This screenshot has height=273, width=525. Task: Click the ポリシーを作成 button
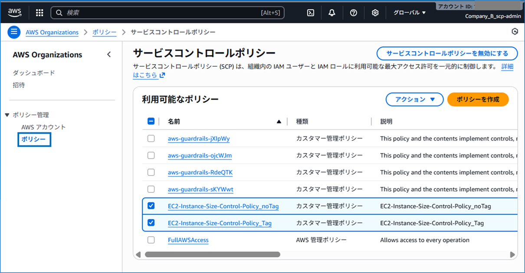[x=478, y=99]
